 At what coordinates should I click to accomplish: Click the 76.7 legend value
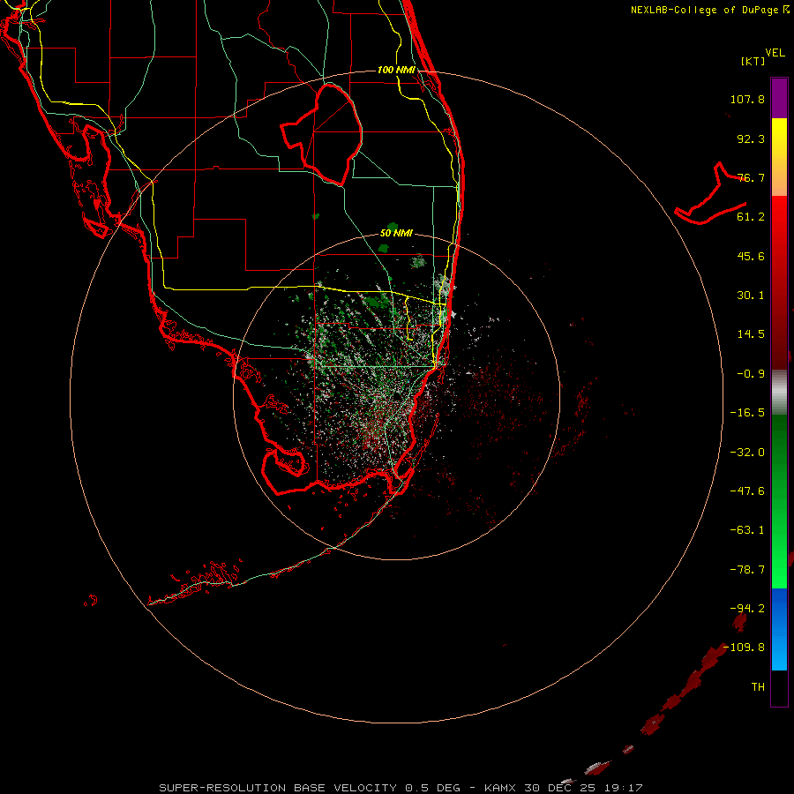(751, 177)
